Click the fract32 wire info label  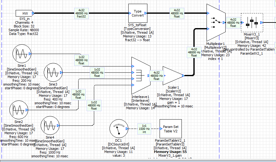[x=81, y=13]
